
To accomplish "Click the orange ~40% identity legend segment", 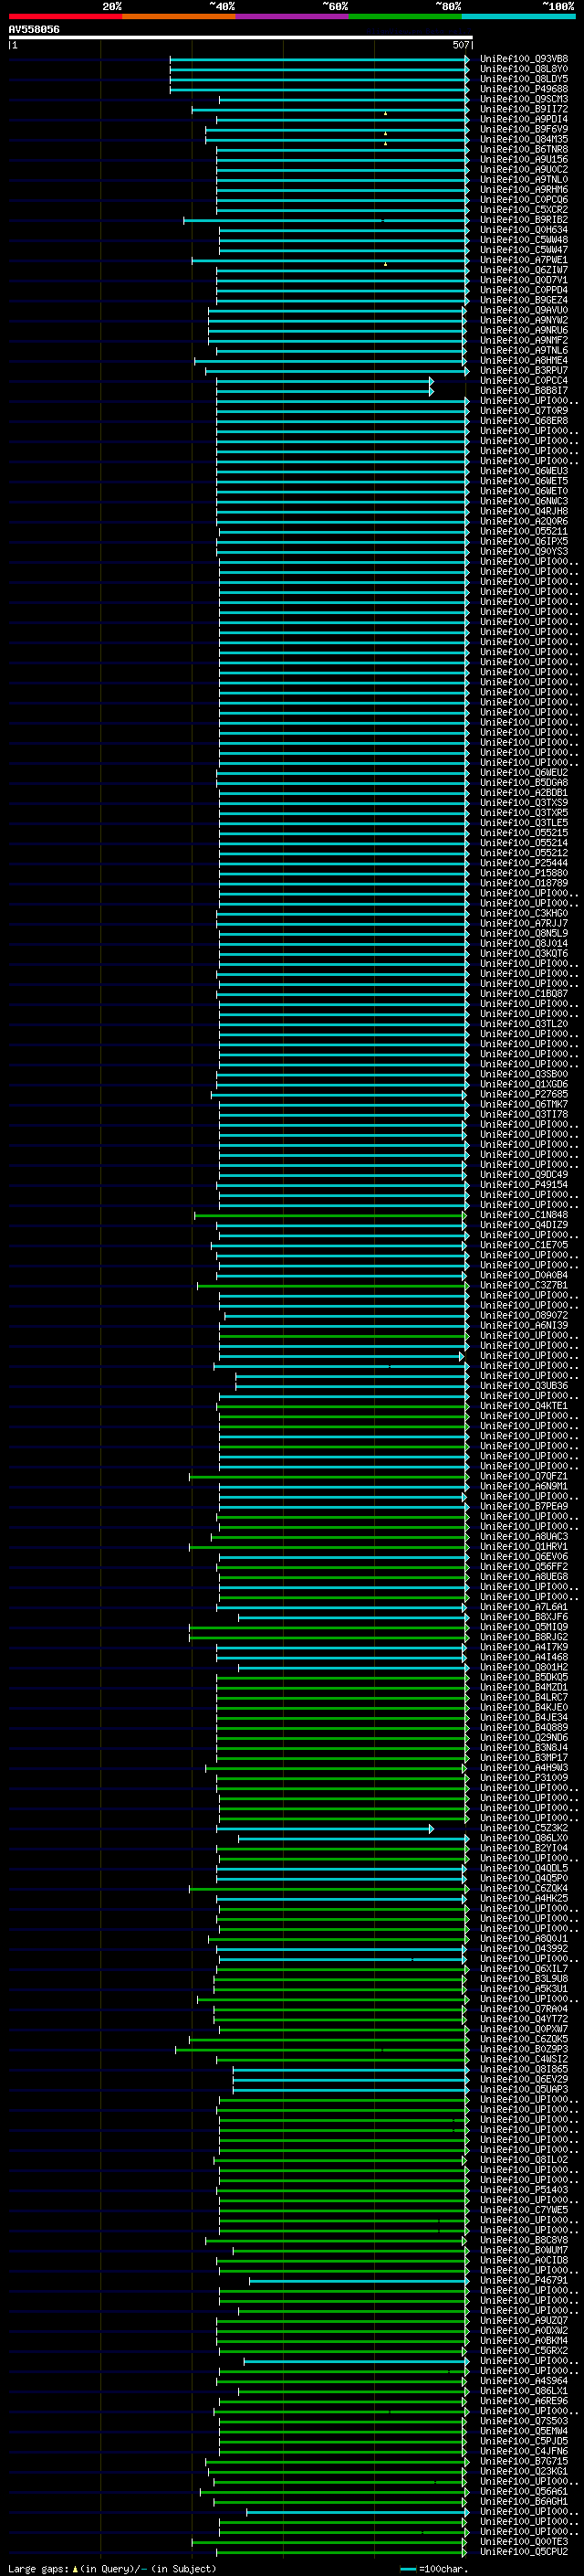I will (x=179, y=16).
